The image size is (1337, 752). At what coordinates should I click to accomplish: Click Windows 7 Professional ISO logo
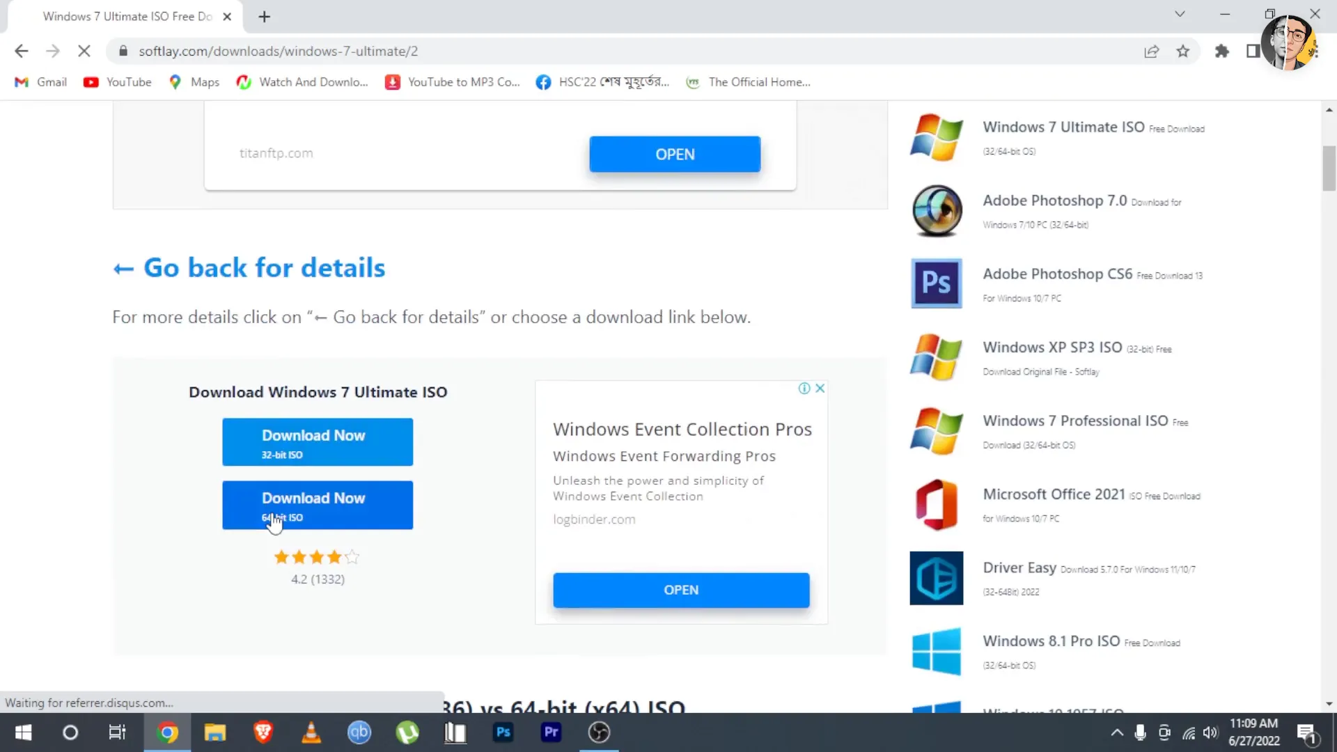click(937, 431)
